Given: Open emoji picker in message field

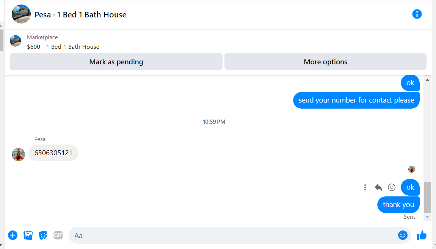Looking at the screenshot, I should pyautogui.click(x=403, y=235).
